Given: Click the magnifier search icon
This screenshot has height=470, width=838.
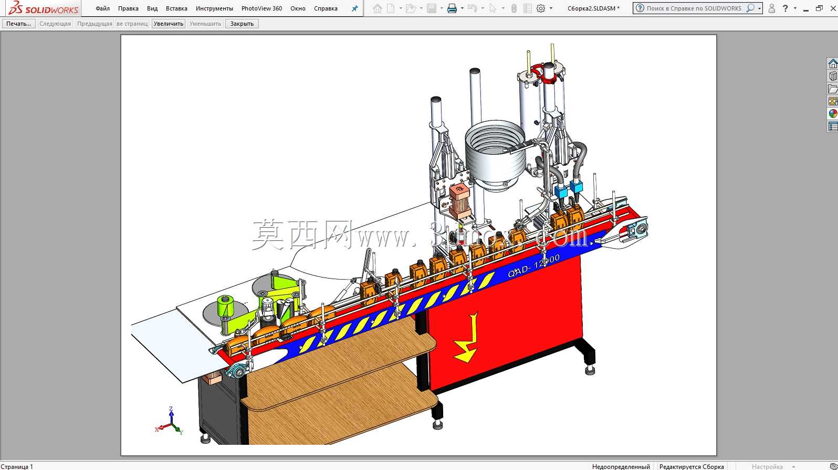Looking at the screenshot, I should click(750, 8).
